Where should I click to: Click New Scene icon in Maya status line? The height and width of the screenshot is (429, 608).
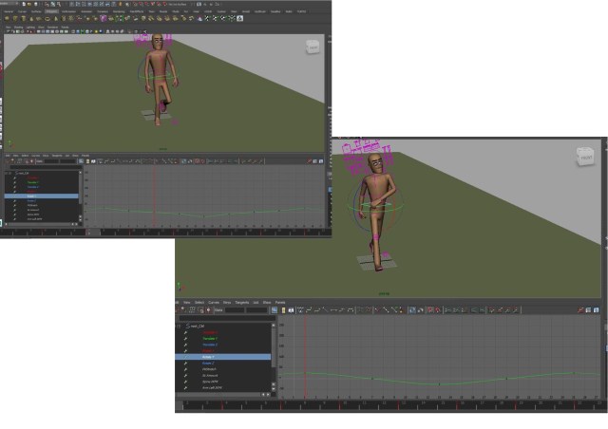click(24, 4)
